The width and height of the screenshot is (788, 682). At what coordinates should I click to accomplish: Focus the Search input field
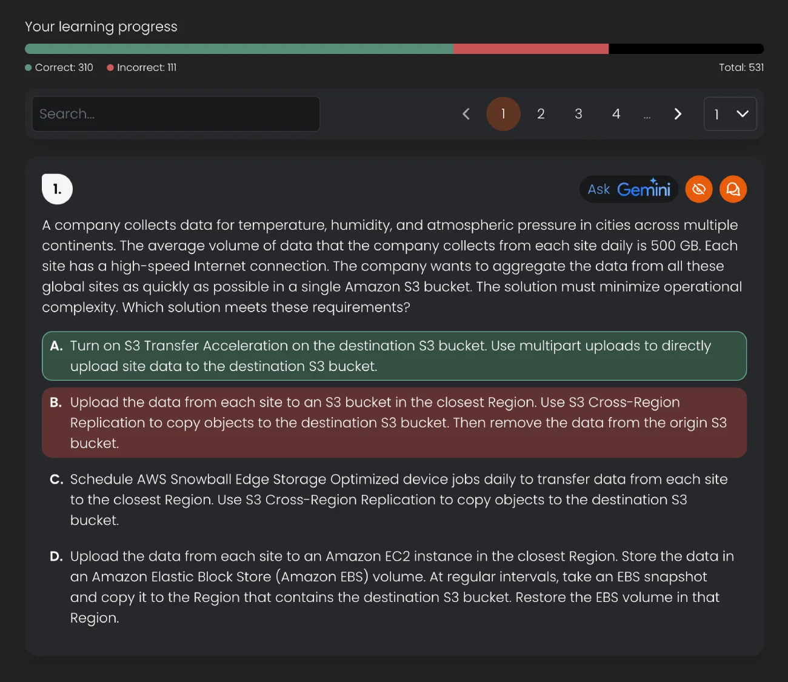click(x=176, y=114)
